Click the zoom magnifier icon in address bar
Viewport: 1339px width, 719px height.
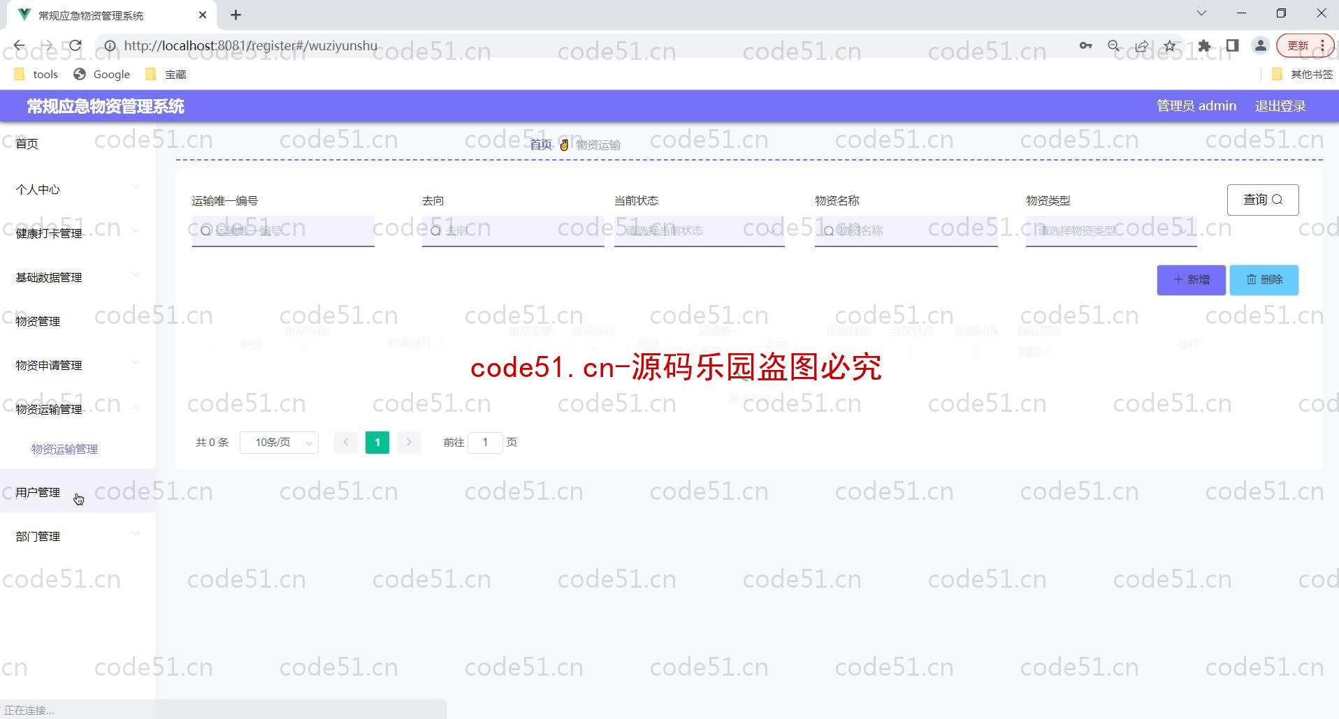pyautogui.click(x=1114, y=46)
